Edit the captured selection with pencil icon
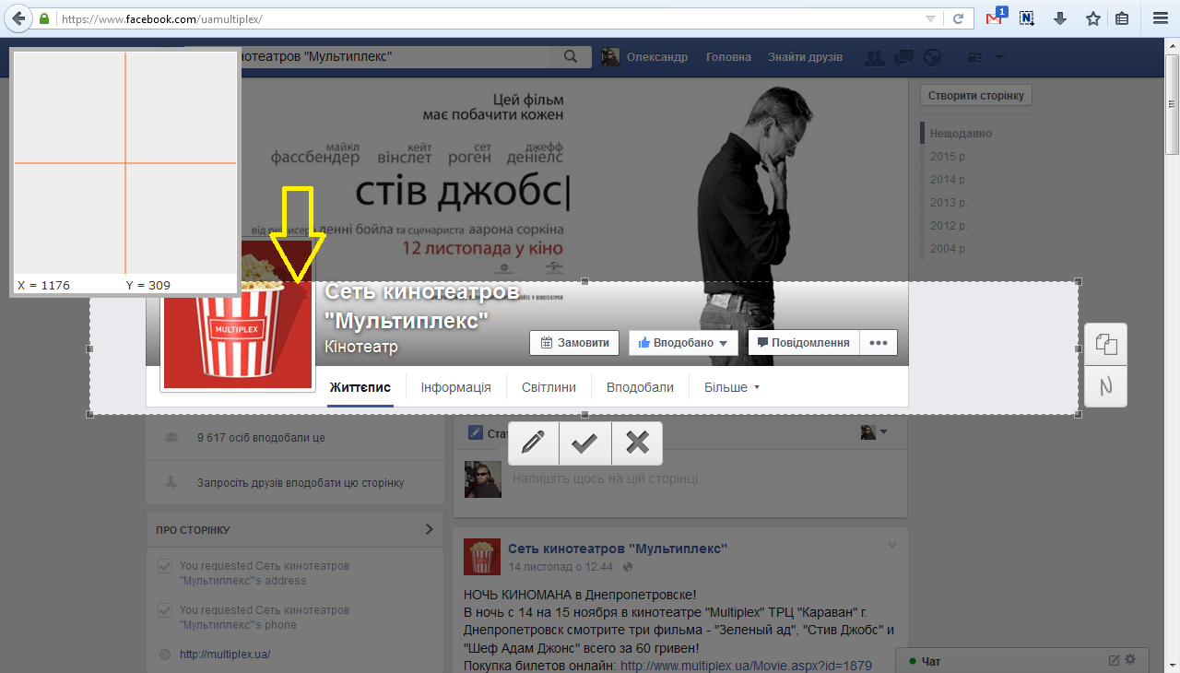 point(533,443)
